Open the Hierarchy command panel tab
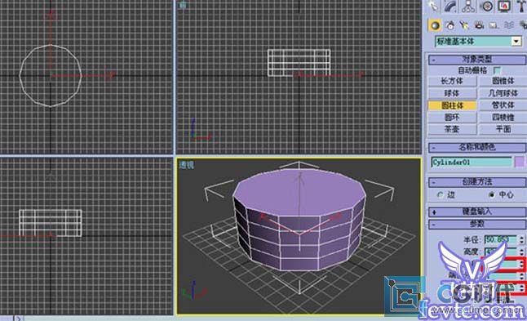Viewport: 527px width, 321px height. (467, 6)
